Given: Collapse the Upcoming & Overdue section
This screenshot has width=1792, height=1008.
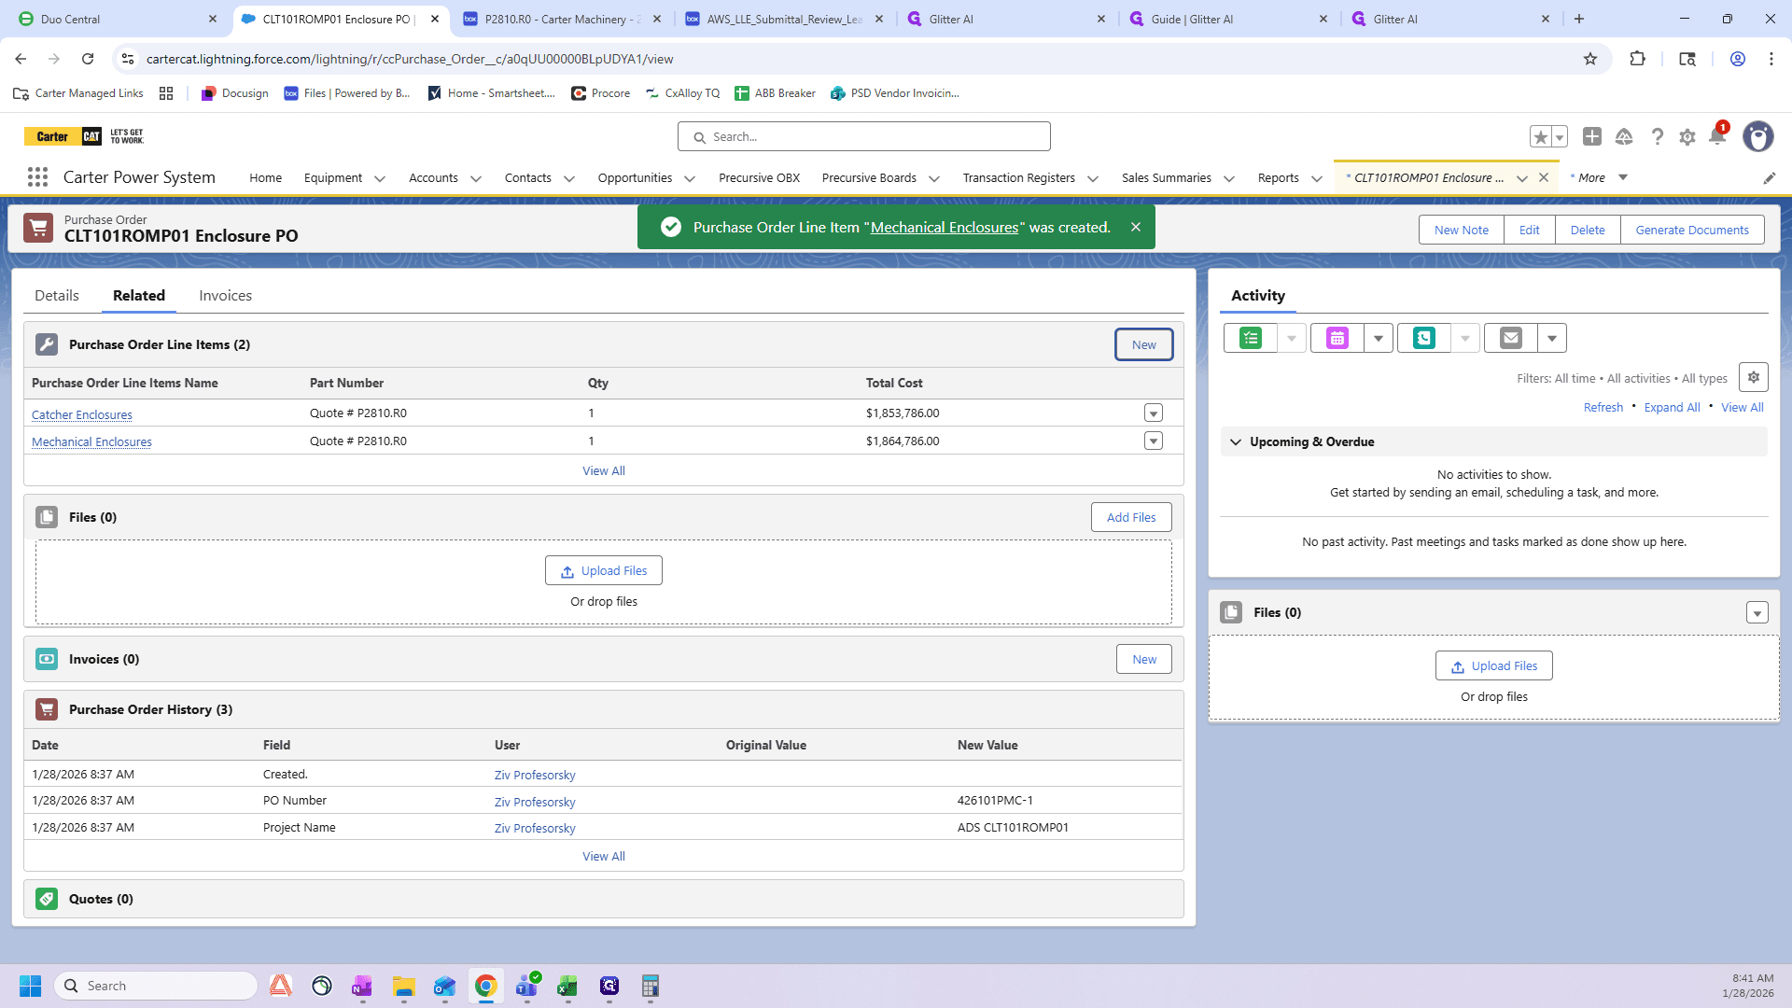Looking at the screenshot, I should point(1236,442).
